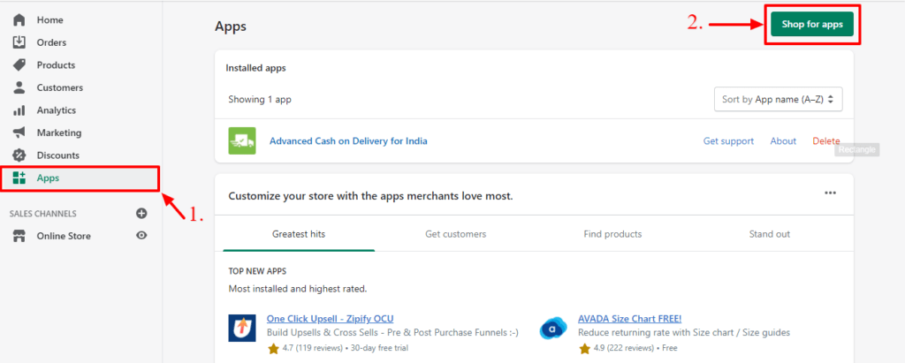Click Get support link

pos(728,141)
